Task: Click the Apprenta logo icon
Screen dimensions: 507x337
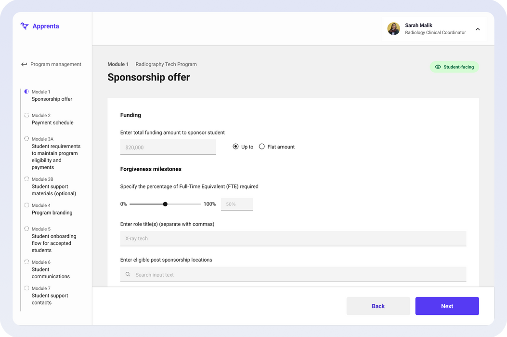Action: pyautogui.click(x=25, y=26)
